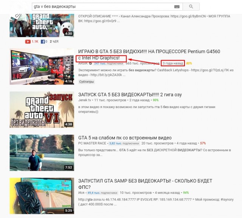242x218 pixels.
Task: Click the Субтитры badge
Action: (87, 82)
